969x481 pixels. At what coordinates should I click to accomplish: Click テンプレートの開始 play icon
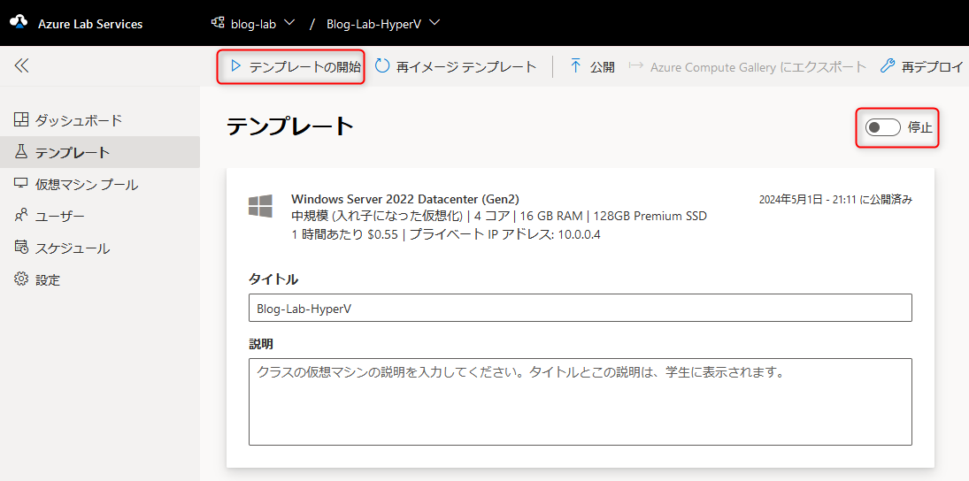click(235, 66)
